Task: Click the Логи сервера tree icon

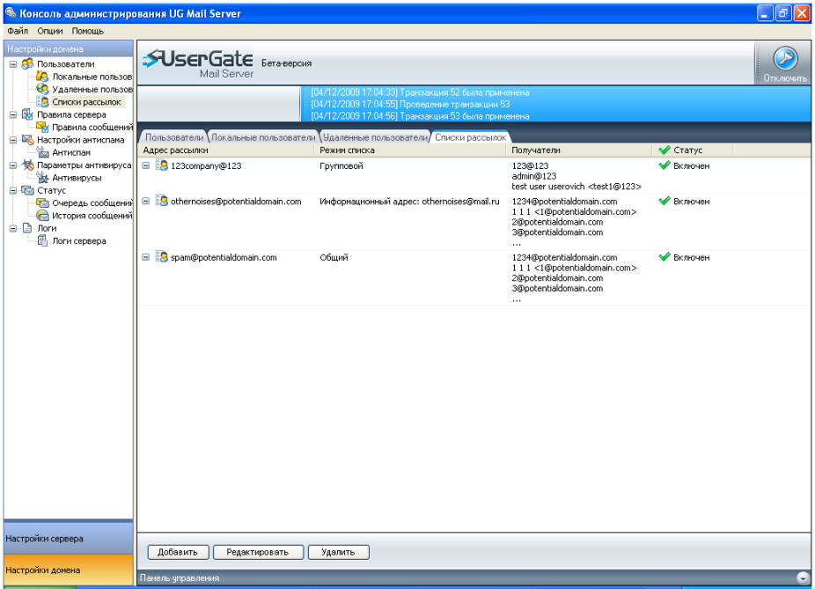Action: (42, 240)
